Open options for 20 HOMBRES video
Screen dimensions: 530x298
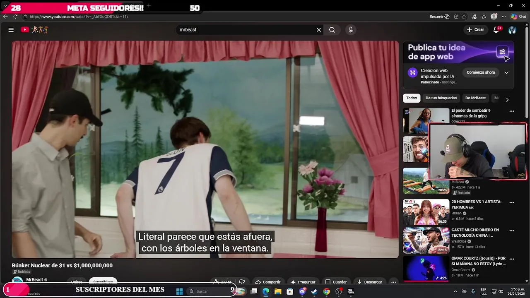coord(512,202)
